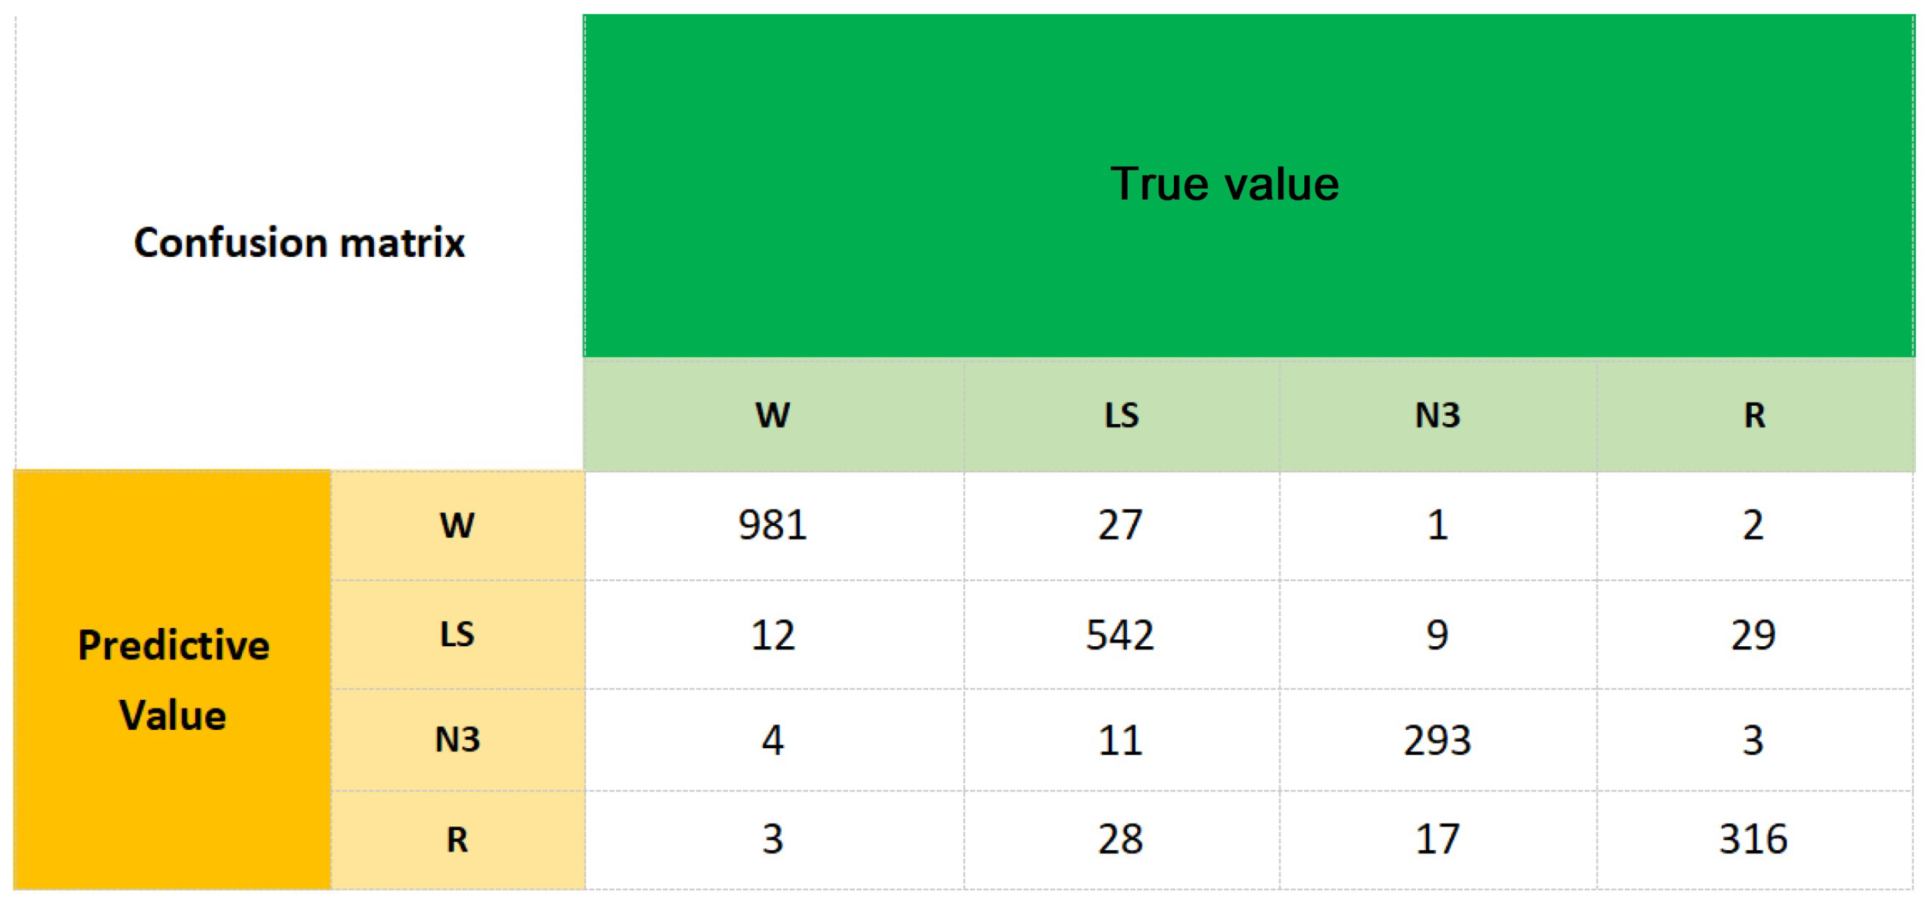This screenshot has height=903, width=1925.
Task: Click the Confusion matrix title cell
Action: pos(299,243)
